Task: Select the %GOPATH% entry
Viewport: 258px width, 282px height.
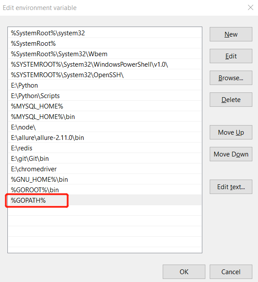Action: (105, 200)
